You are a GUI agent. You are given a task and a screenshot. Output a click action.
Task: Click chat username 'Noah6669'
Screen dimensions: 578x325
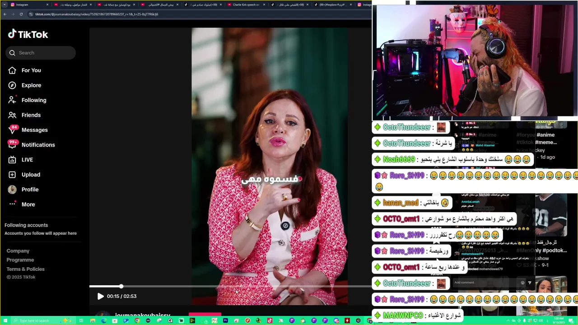[x=399, y=159]
